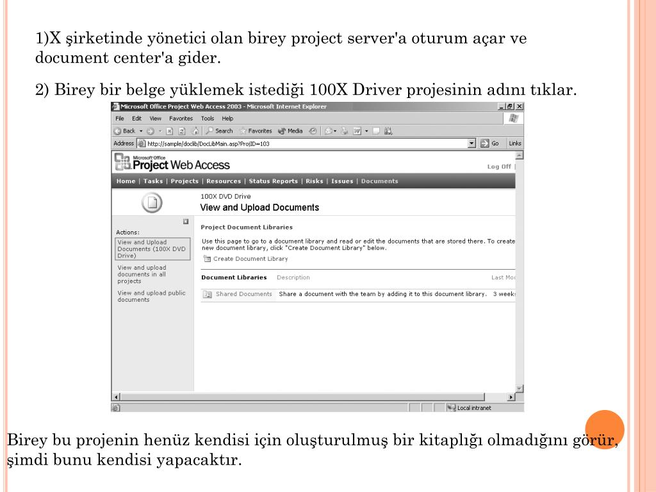
Task: Click the Shared Documents library icon
Action: (207, 295)
